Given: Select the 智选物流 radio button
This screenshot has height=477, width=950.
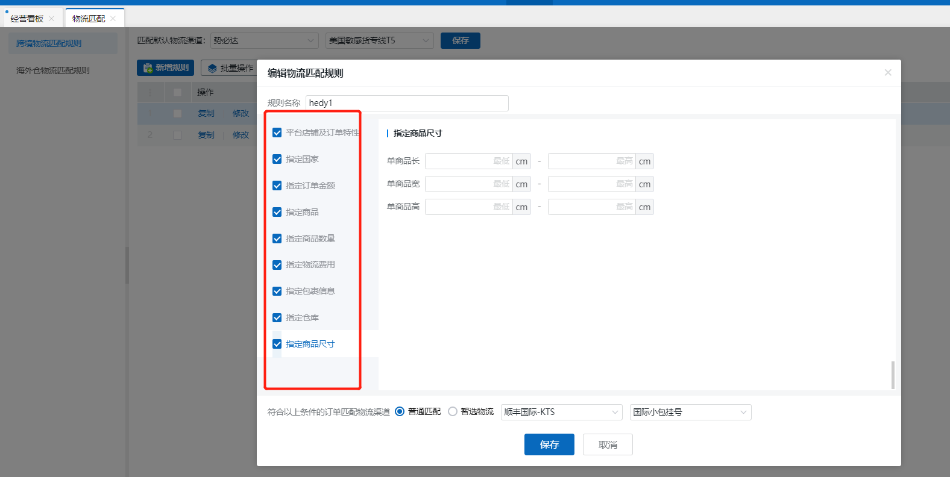Looking at the screenshot, I should [x=453, y=412].
